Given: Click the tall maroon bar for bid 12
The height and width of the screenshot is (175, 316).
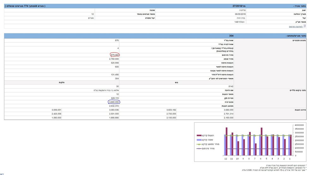Looking at the screenshot, I should coord(227,142).
